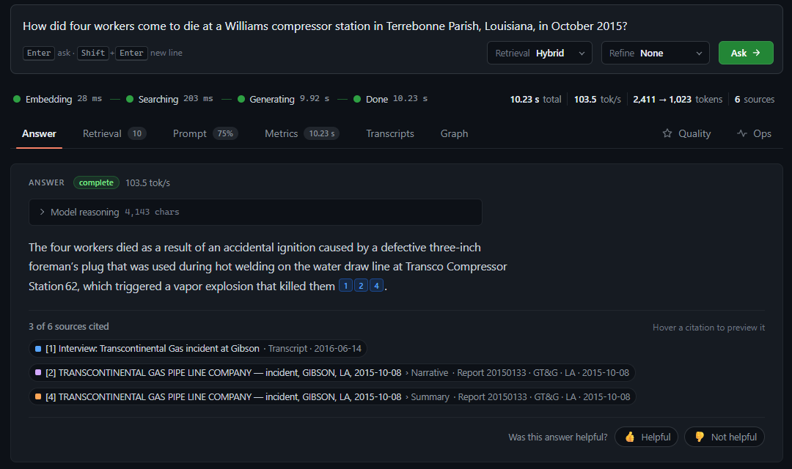Click the complete status badge
The image size is (792, 469).
point(96,182)
